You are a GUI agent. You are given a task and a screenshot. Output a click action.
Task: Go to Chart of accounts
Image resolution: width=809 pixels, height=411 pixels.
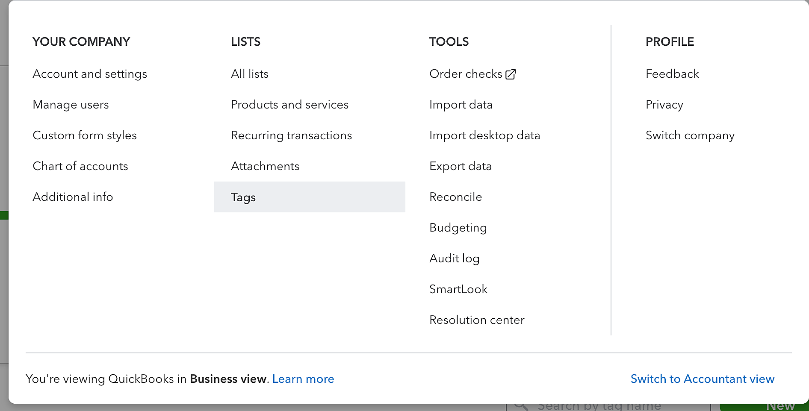[80, 166]
